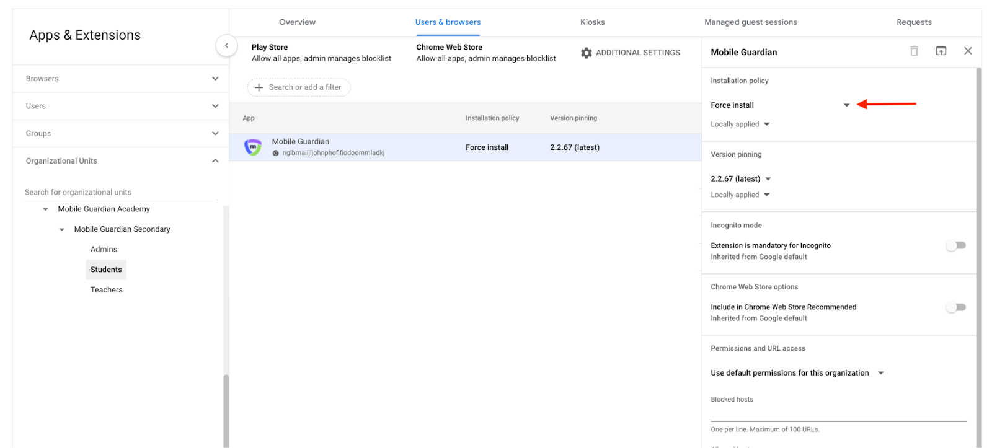Viewport: 992px width, 448px height.
Task: Select the Students organizational unit
Action: pyautogui.click(x=106, y=270)
